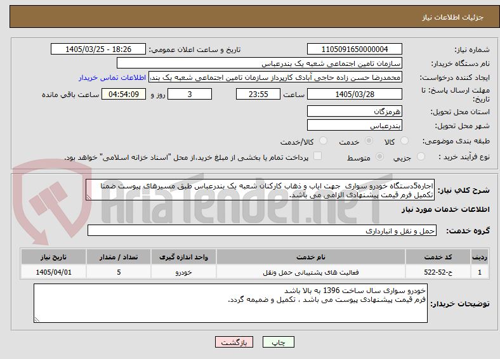Click the deadline date field 1405/03/28

pyautogui.click(x=354, y=94)
